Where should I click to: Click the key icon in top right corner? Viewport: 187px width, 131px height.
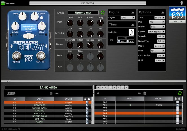point(182,3)
